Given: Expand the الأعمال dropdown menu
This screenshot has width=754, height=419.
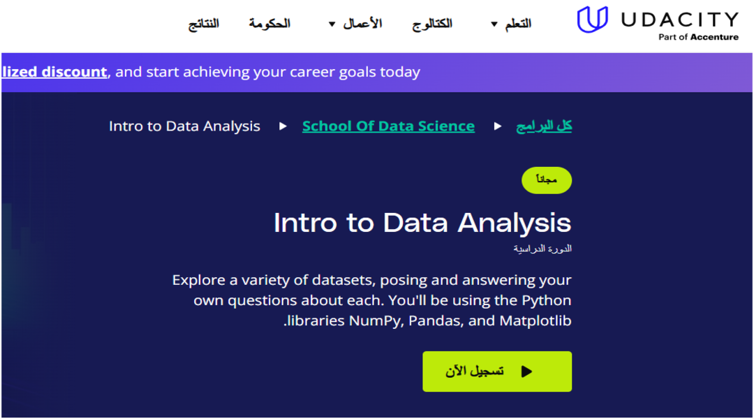Looking at the screenshot, I should (363, 22).
